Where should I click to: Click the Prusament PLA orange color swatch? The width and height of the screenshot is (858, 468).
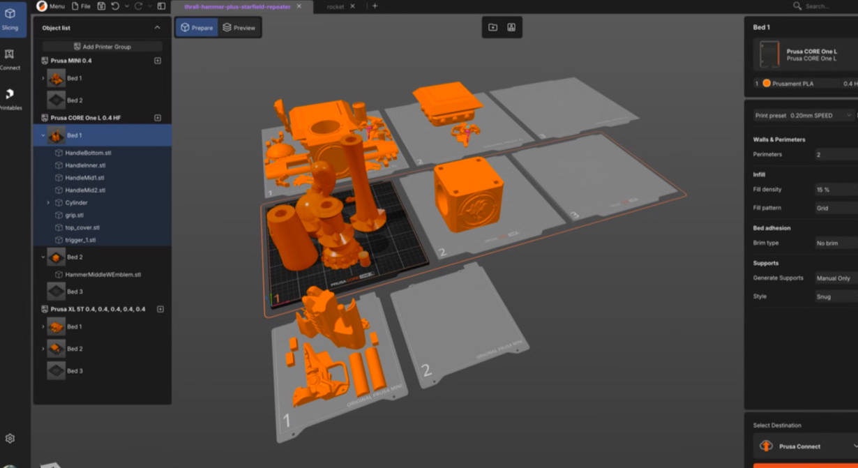(x=767, y=83)
